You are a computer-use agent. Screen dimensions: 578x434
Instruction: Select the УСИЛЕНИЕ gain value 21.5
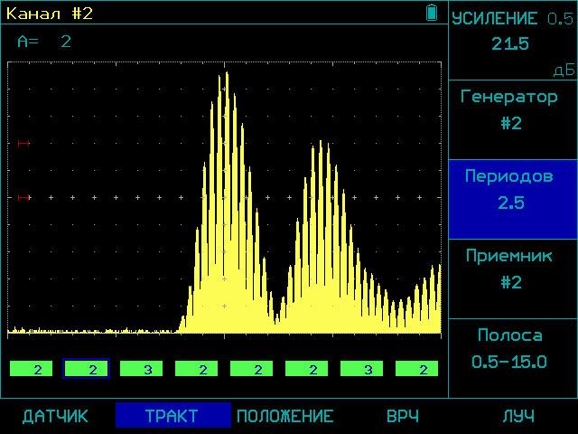[510, 43]
